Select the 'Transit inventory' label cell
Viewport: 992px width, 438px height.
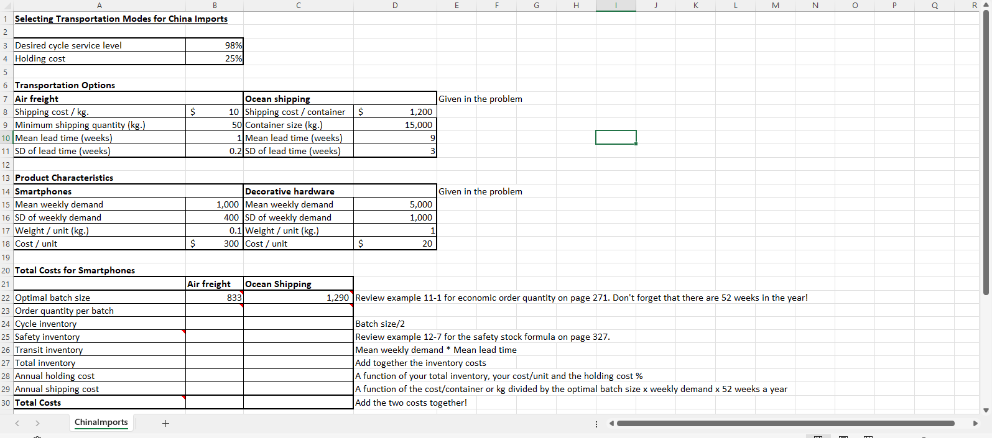pos(100,350)
